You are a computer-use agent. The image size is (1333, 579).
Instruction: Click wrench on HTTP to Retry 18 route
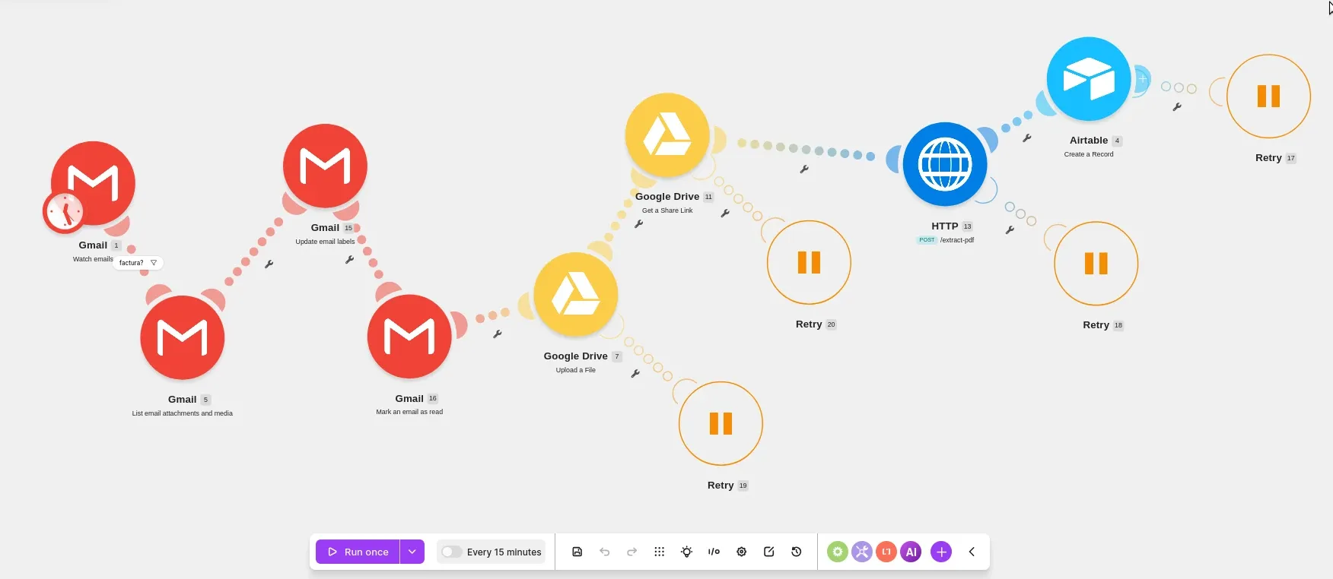[x=1010, y=229]
